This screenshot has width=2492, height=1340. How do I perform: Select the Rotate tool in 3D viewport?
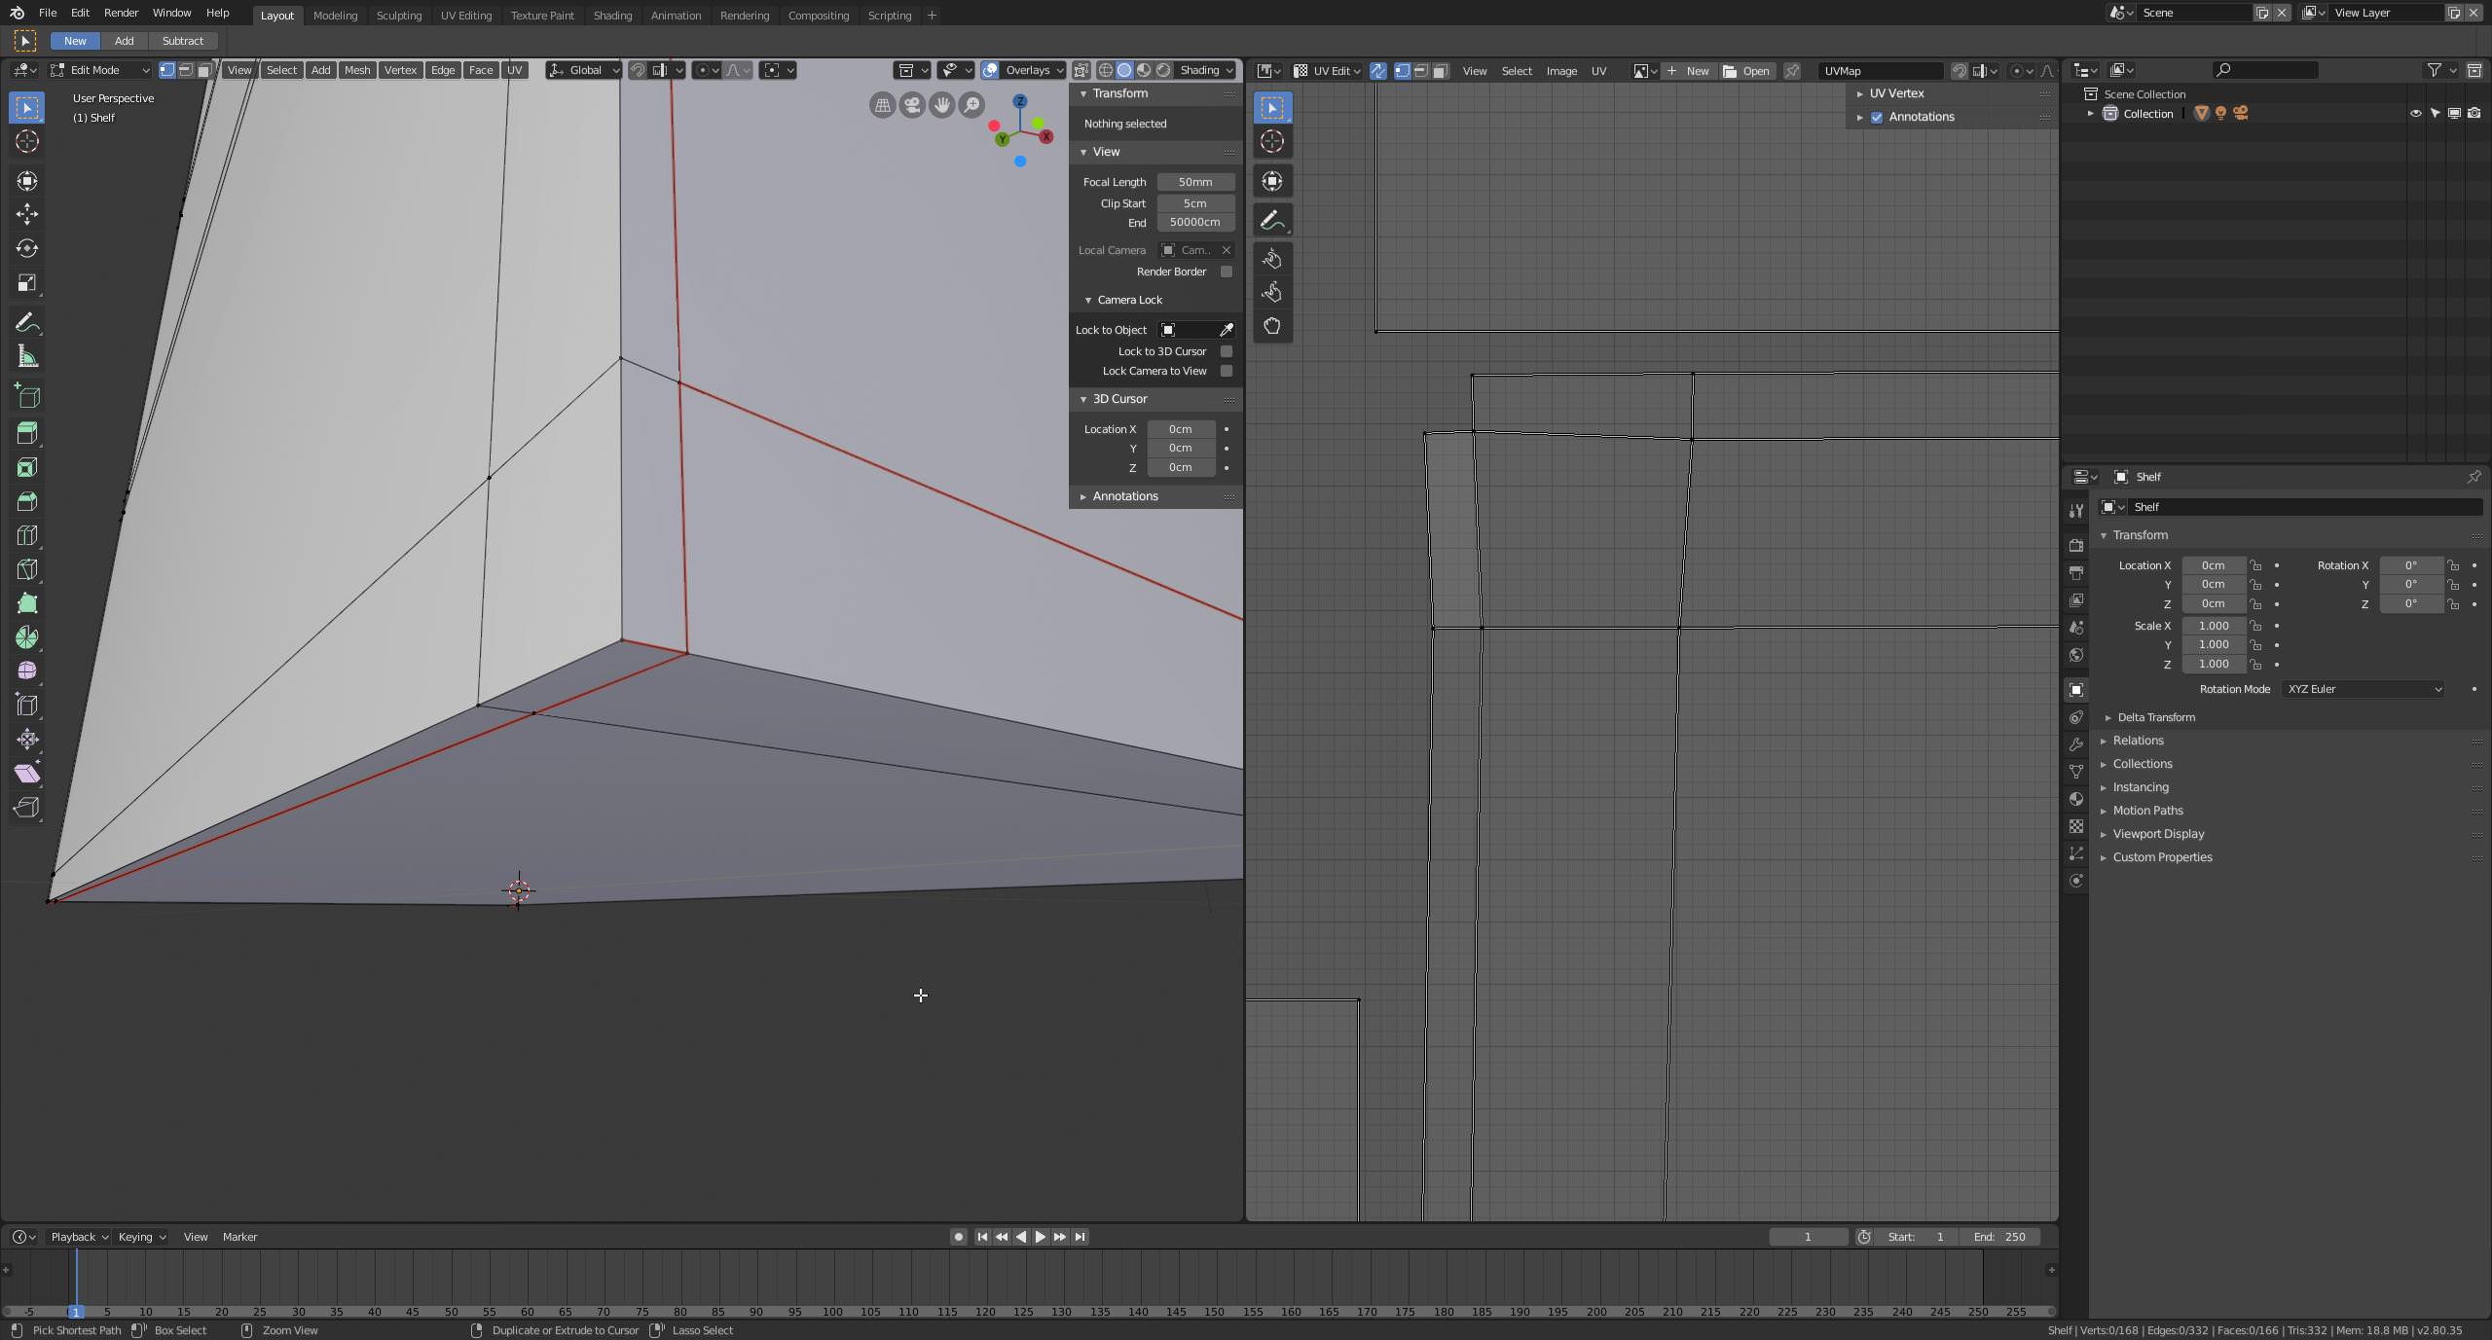[27, 248]
